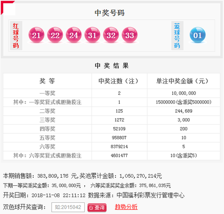The width and height of the screenshot is (224, 214).
Task: Select the 三等奖 row label
Action: tap(47, 120)
